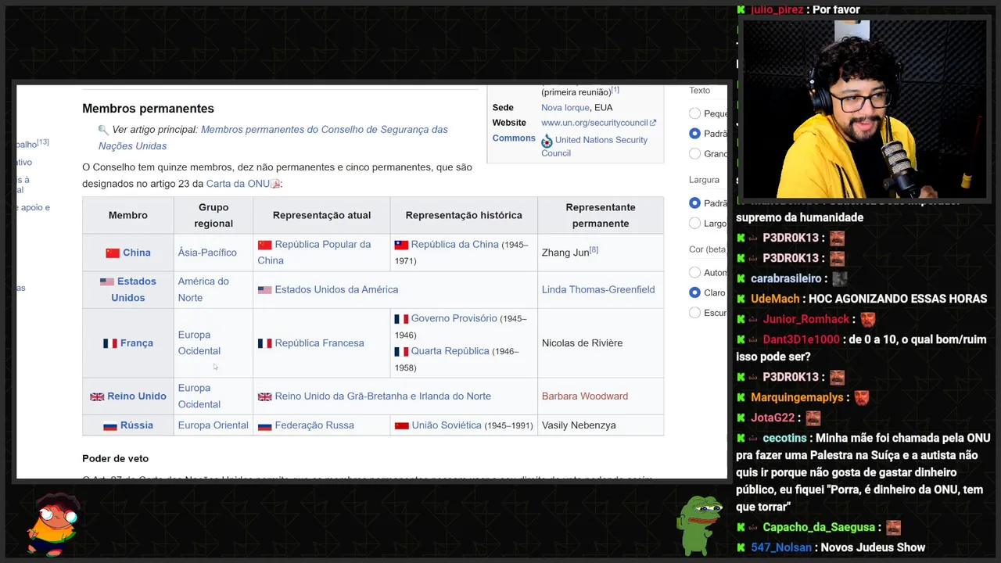Click the flag beside Governo Provisório
Viewport: 1001px width, 563px height.
tap(401, 319)
